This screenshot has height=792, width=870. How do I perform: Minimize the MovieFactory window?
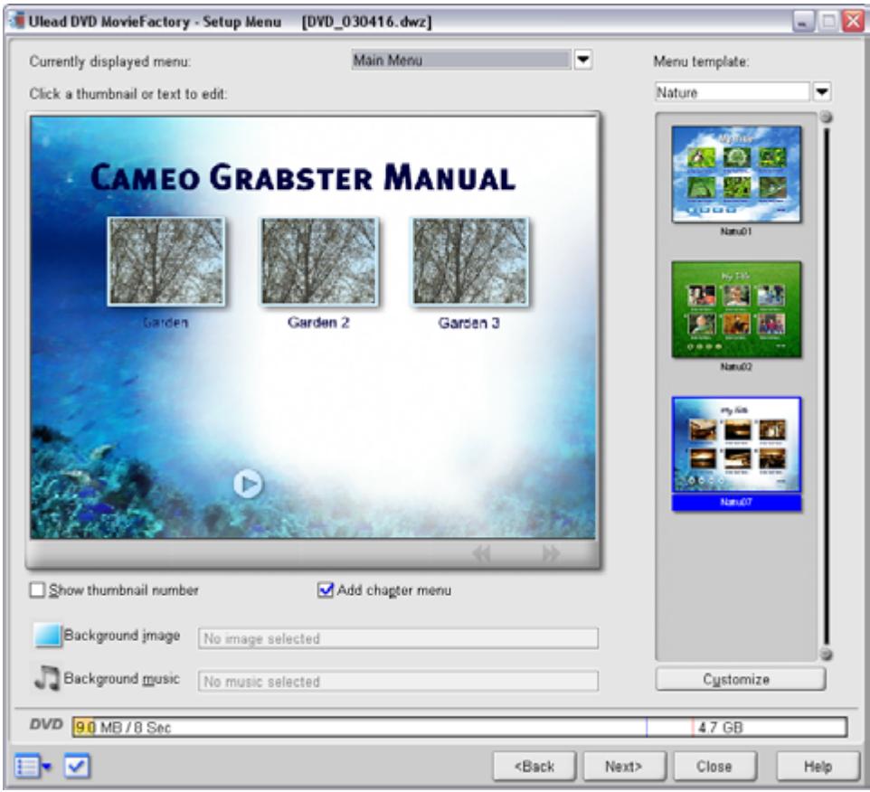click(x=802, y=22)
